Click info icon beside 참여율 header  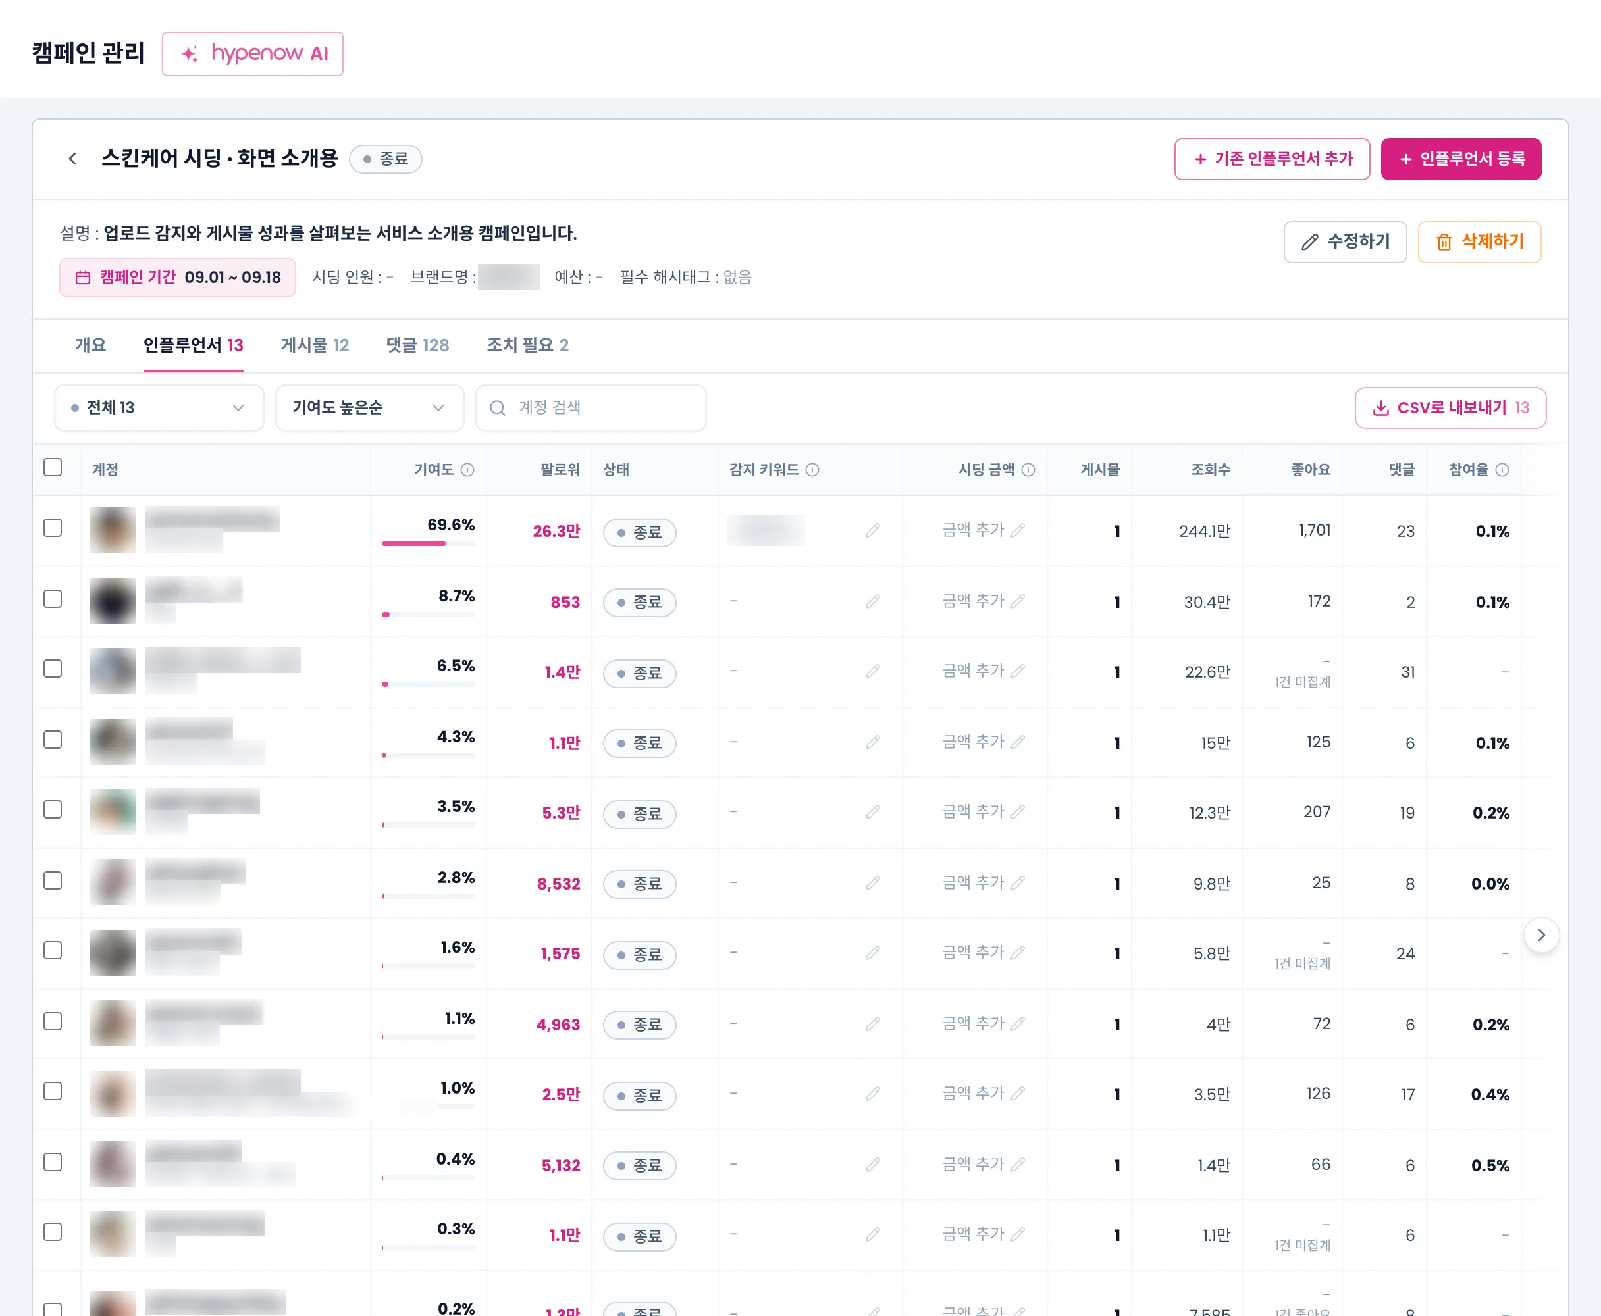click(1502, 470)
